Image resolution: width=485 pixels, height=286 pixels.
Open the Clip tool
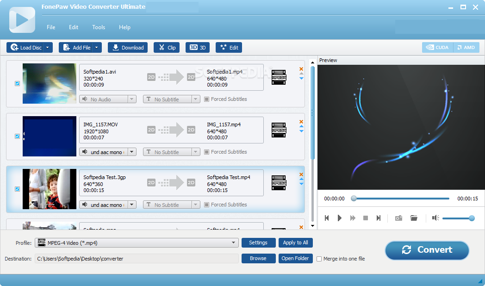pos(167,48)
